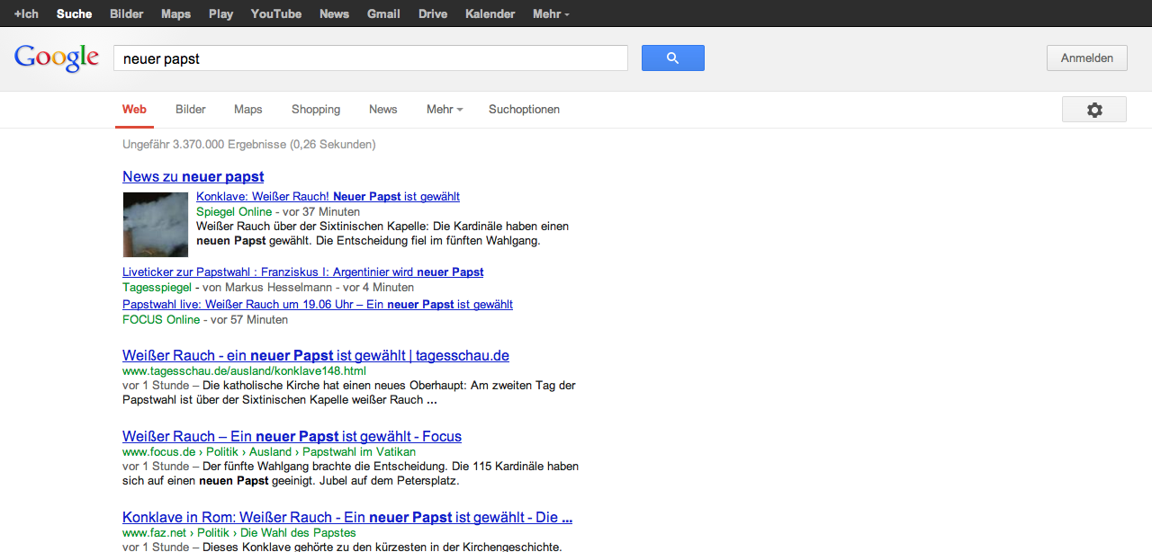Open the Suchoptionen search tools
The height and width of the screenshot is (552, 1152).
coord(524,110)
